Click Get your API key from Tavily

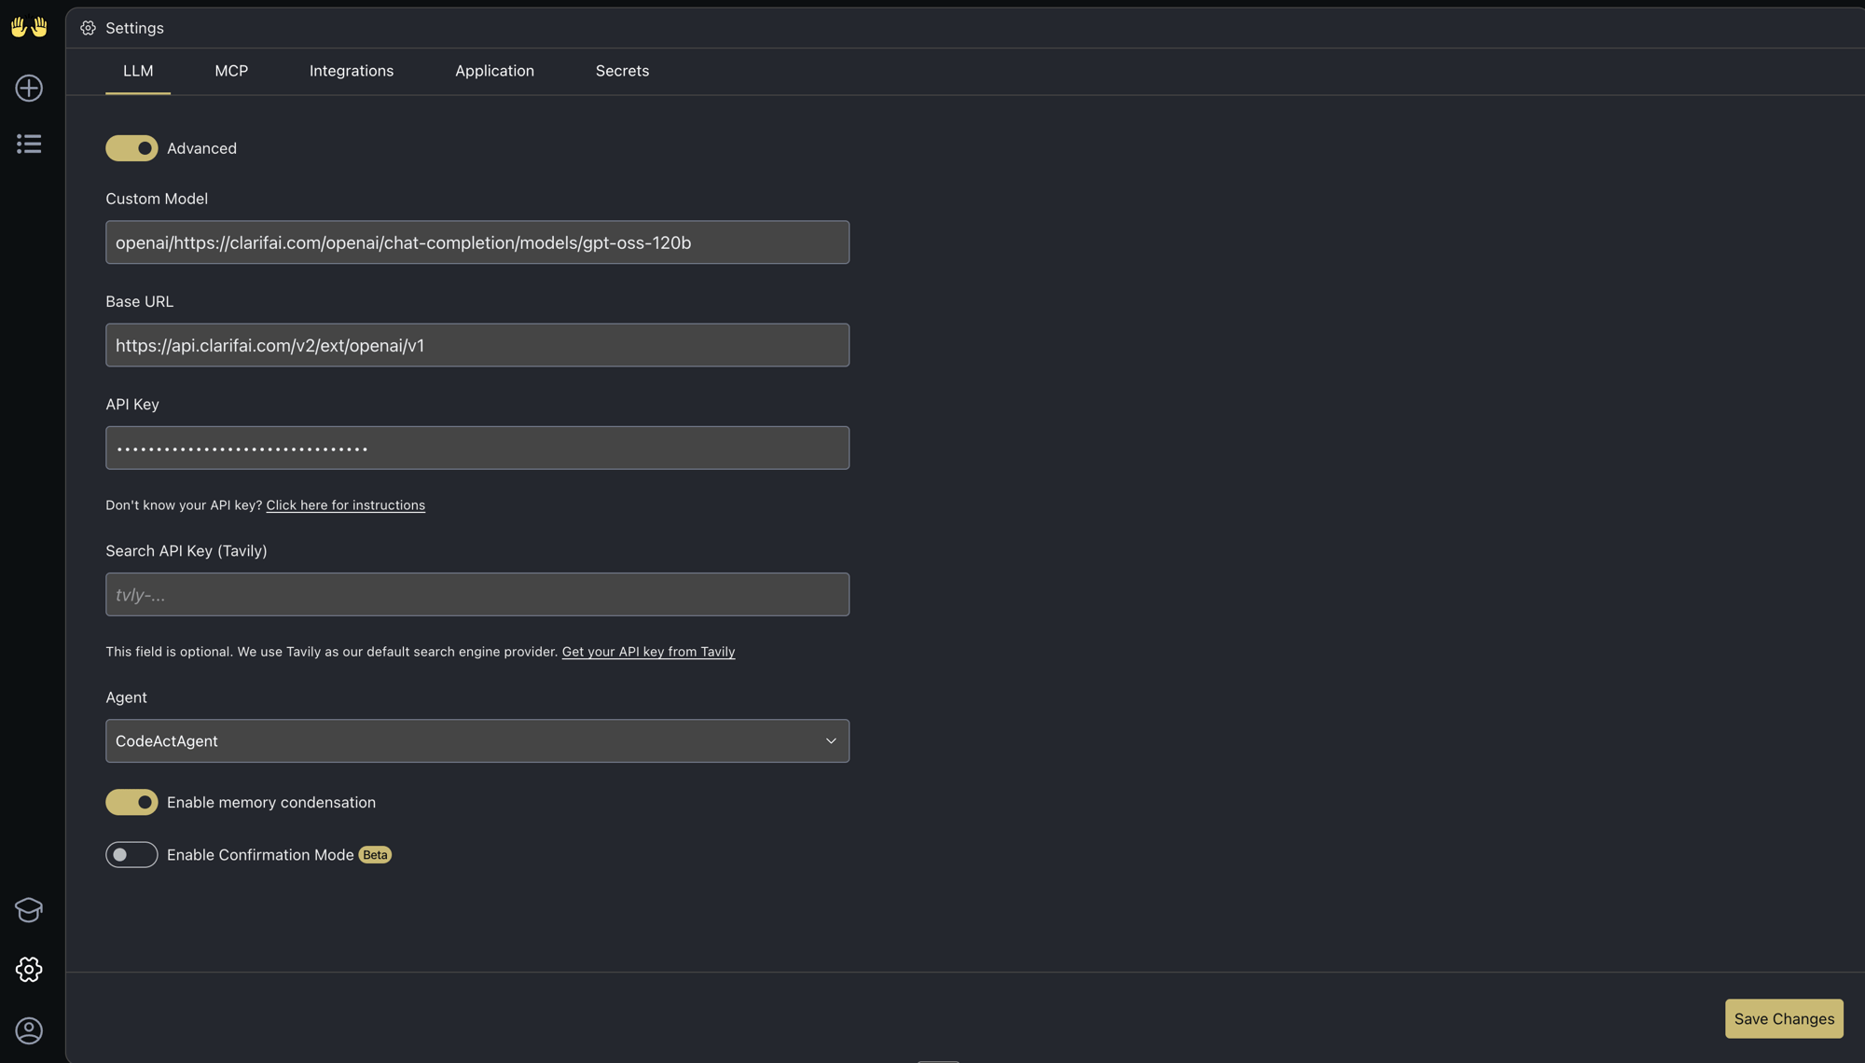[x=648, y=651]
